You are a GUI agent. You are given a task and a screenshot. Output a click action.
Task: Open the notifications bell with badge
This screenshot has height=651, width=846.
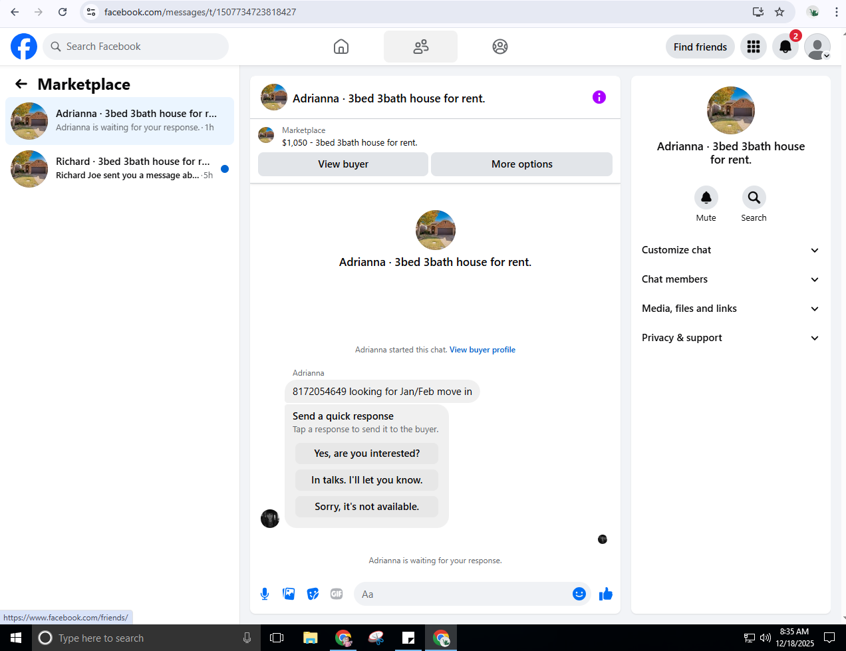[x=785, y=47]
